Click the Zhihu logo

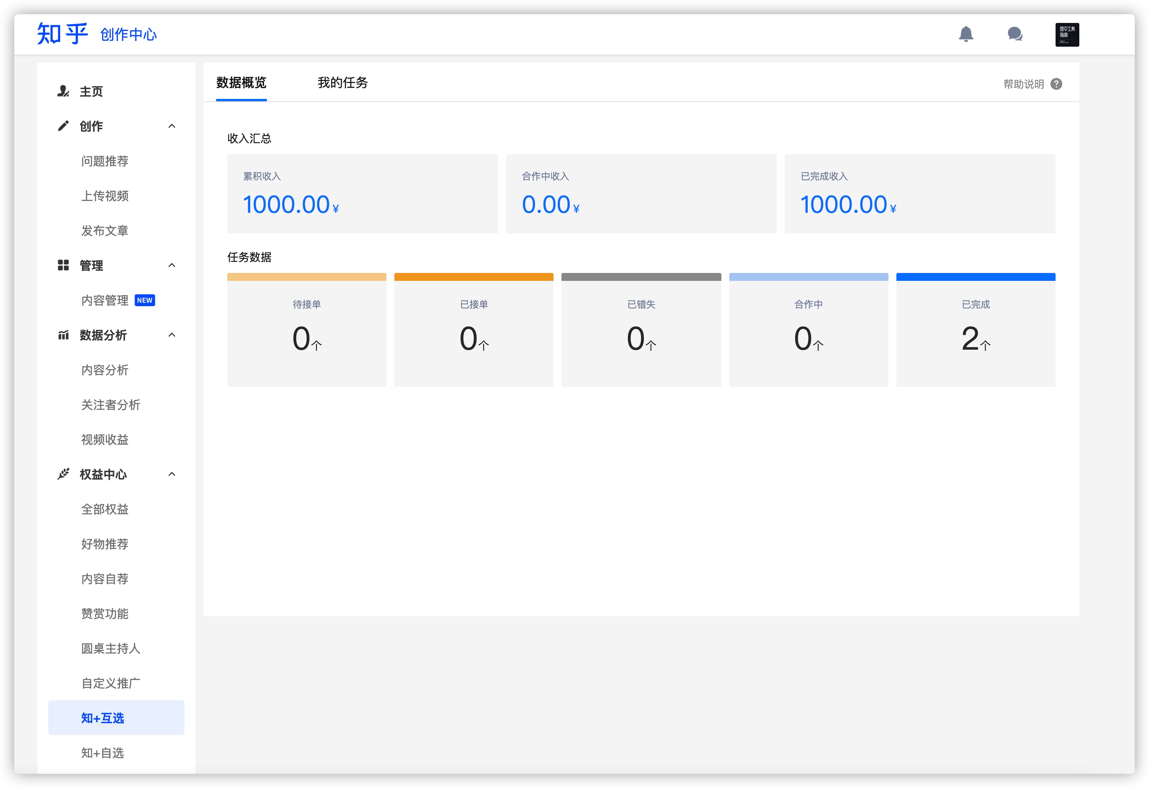click(x=62, y=34)
